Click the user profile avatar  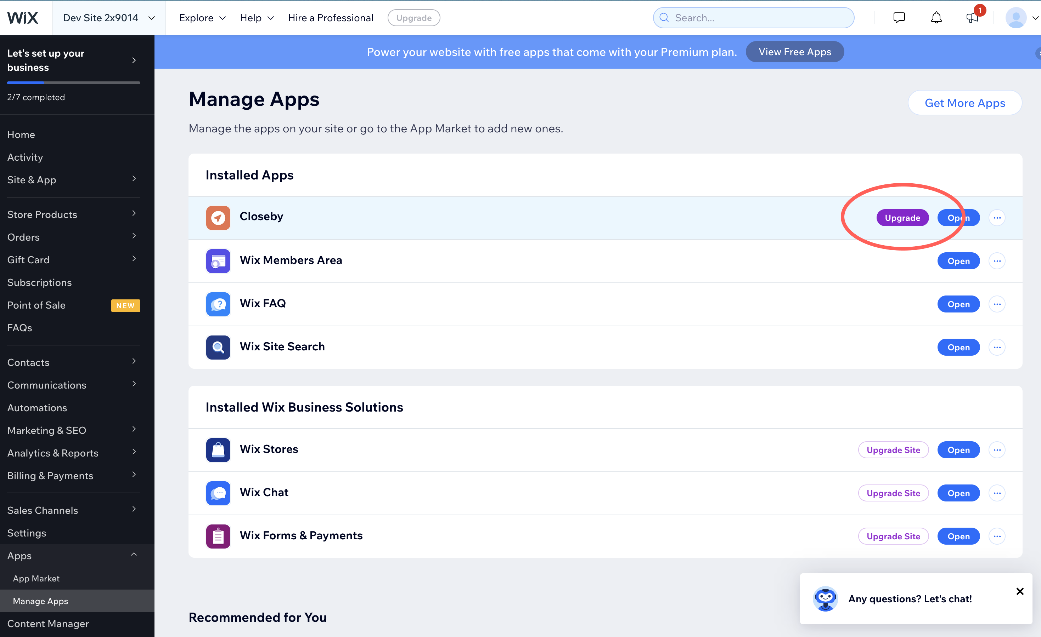tap(1015, 18)
